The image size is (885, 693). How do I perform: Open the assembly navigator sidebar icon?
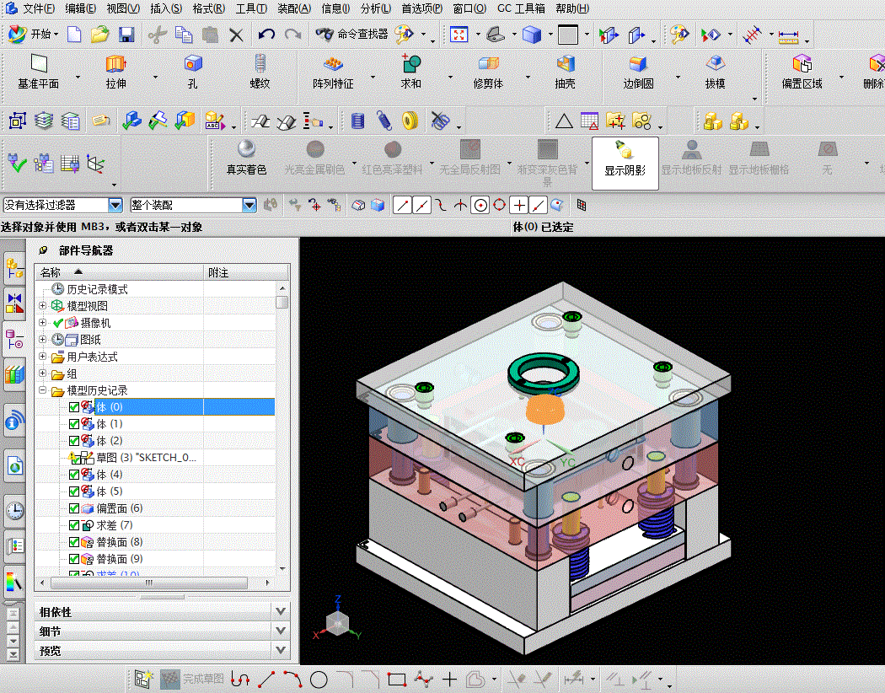(x=14, y=269)
